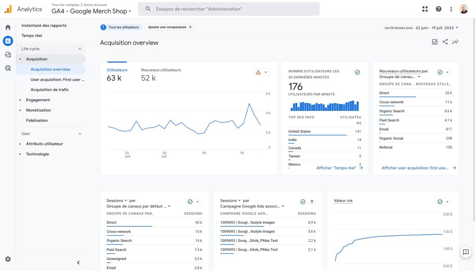Open the date range dropdown 22 juin - 19 juil. 2023
The width and height of the screenshot is (475, 271).
tap(436, 27)
